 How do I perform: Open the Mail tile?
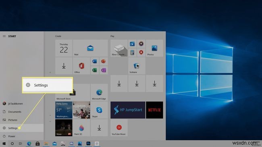90,48
